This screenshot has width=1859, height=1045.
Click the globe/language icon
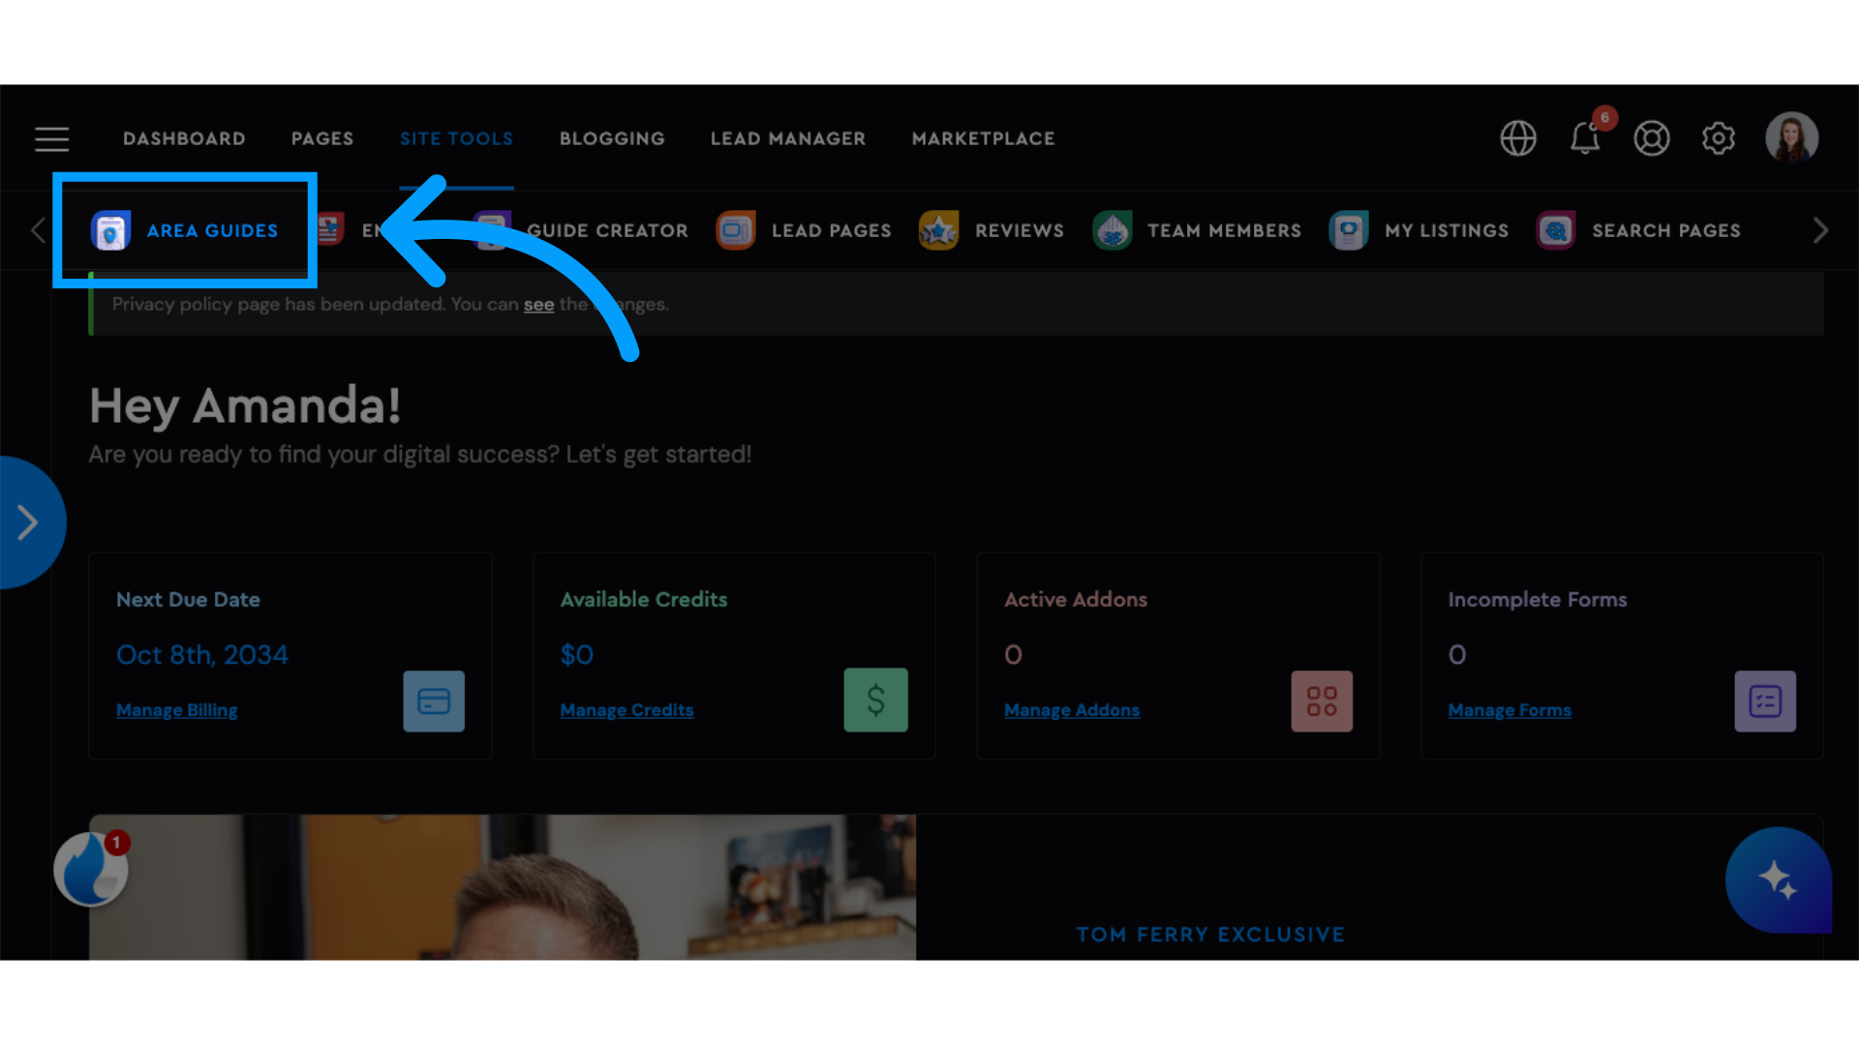click(x=1518, y=137)
